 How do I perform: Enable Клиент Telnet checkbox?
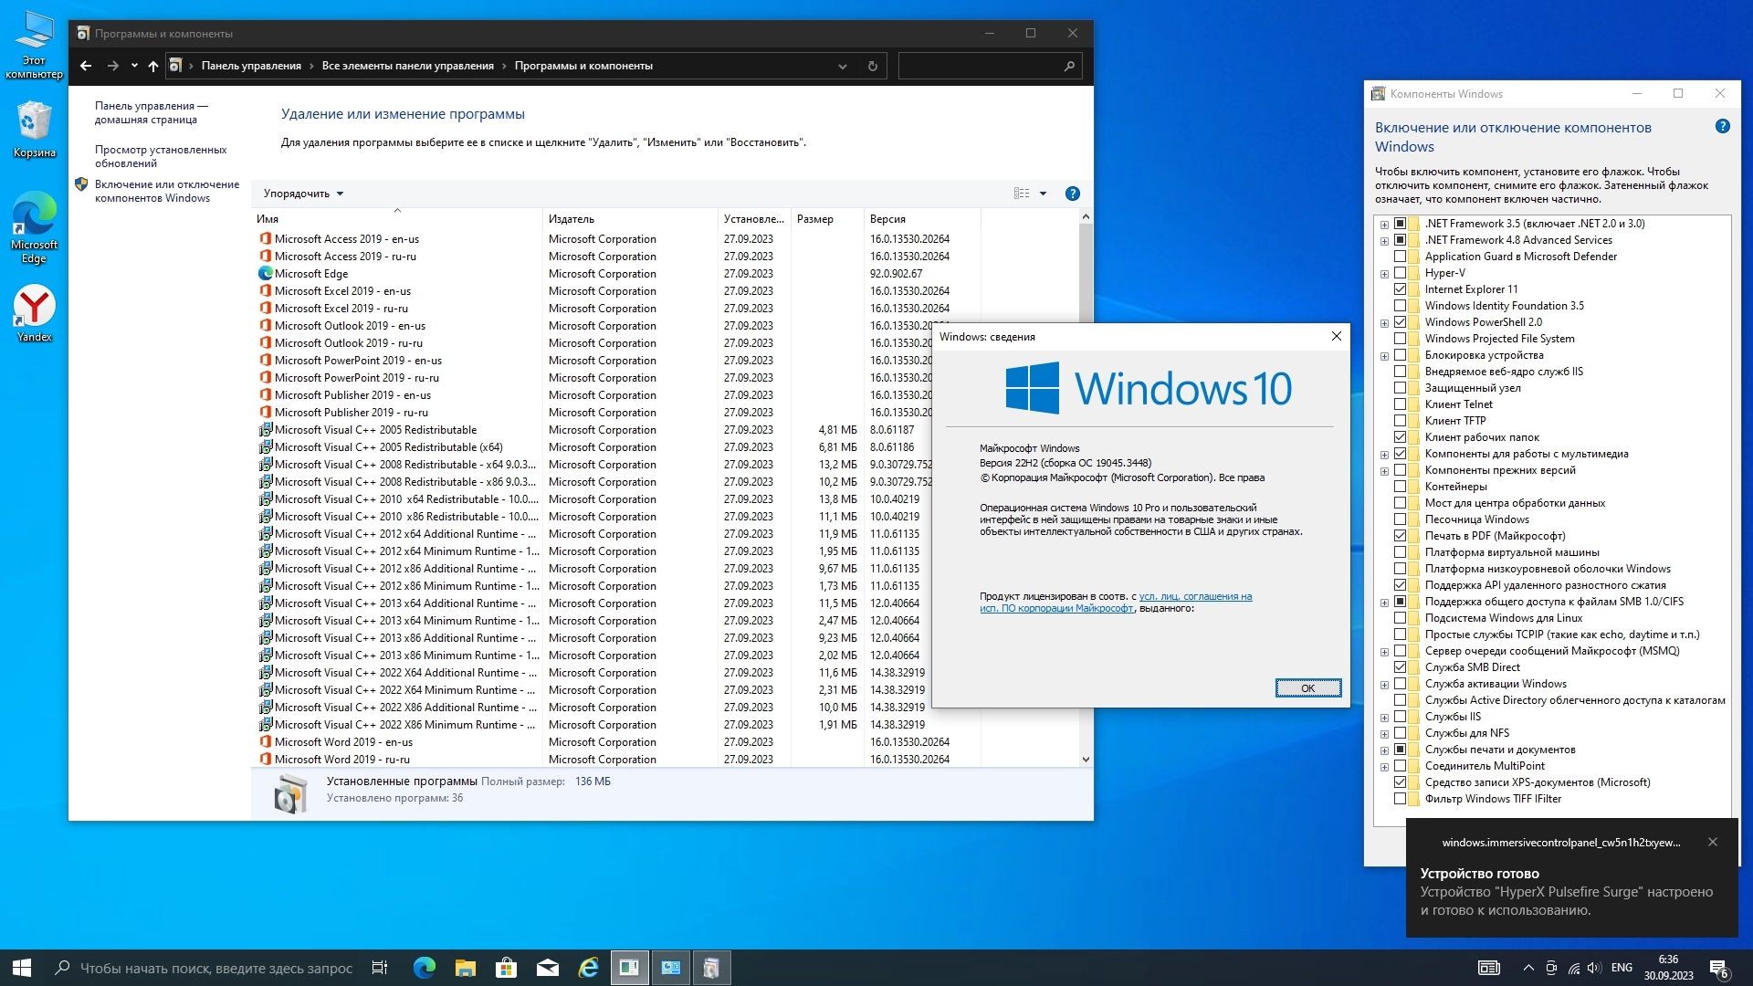coord(1400,404)
